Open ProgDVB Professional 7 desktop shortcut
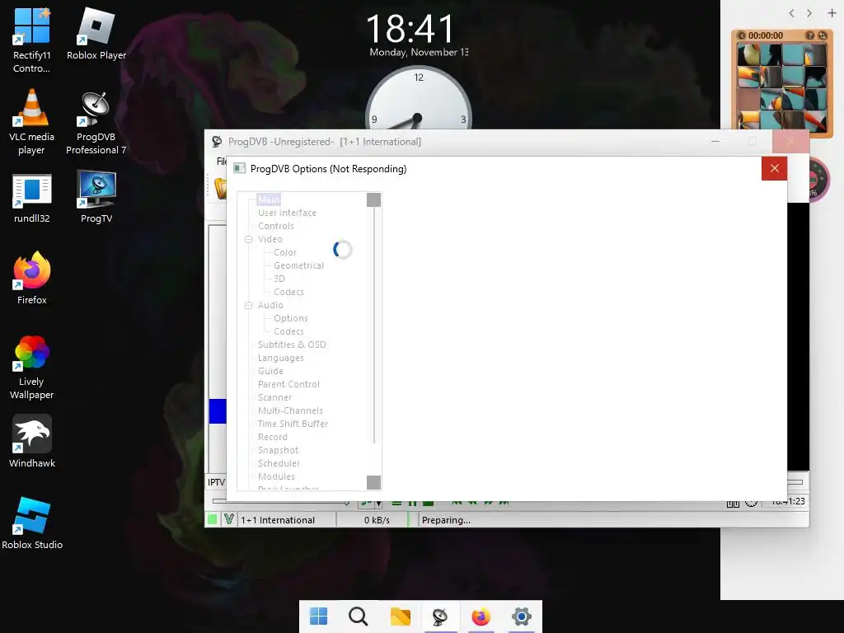Screen dimensions: 844x633 tap(96, 123)
